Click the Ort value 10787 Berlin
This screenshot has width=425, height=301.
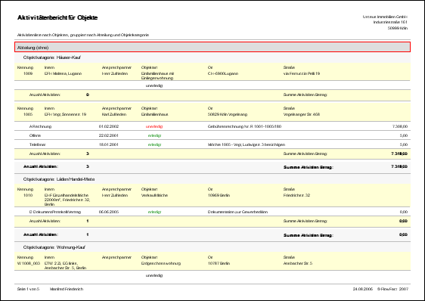[x=219, y=263]
